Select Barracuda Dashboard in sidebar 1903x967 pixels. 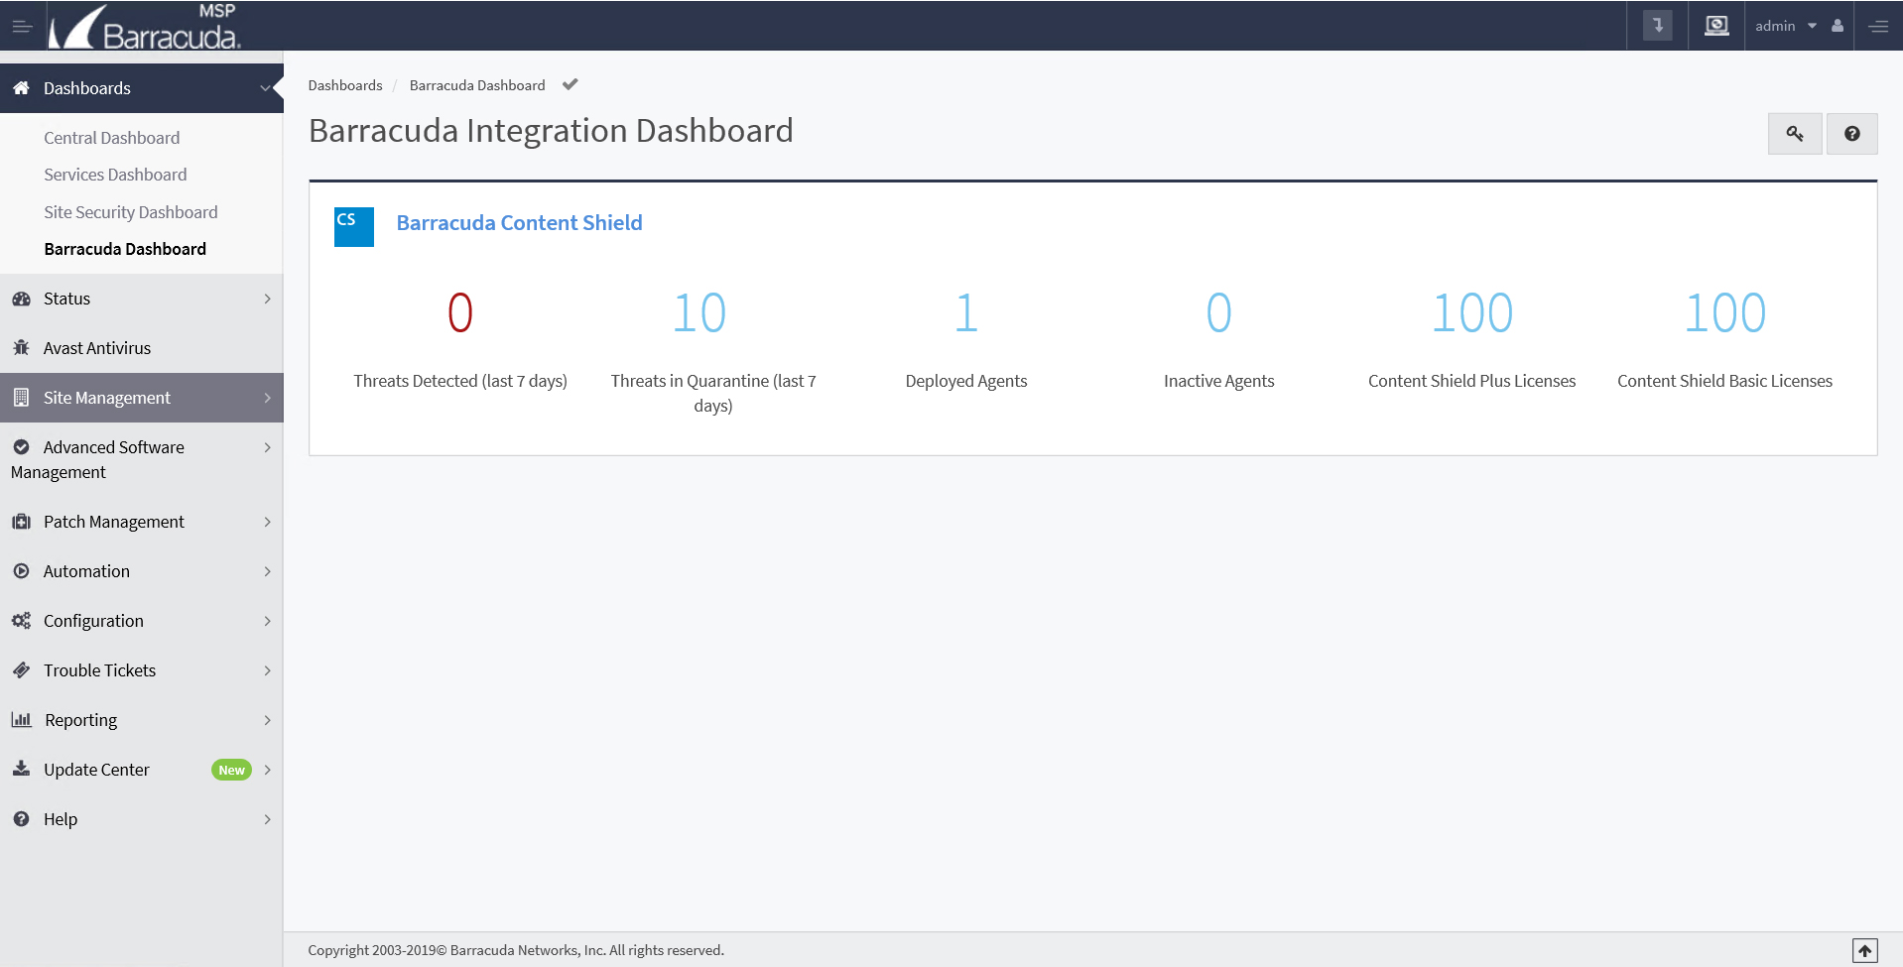click(x=125, y=249)
